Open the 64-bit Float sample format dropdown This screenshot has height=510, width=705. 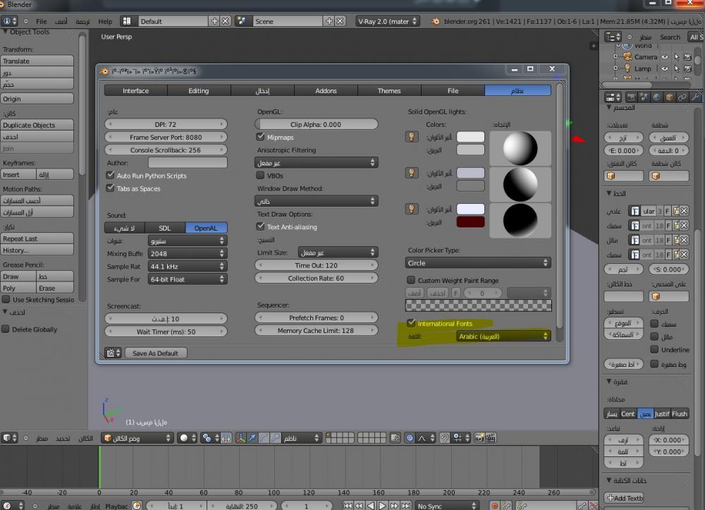click(x=188, y=279)
